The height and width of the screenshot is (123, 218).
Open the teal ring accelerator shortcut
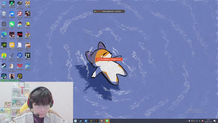pos(4,77)
